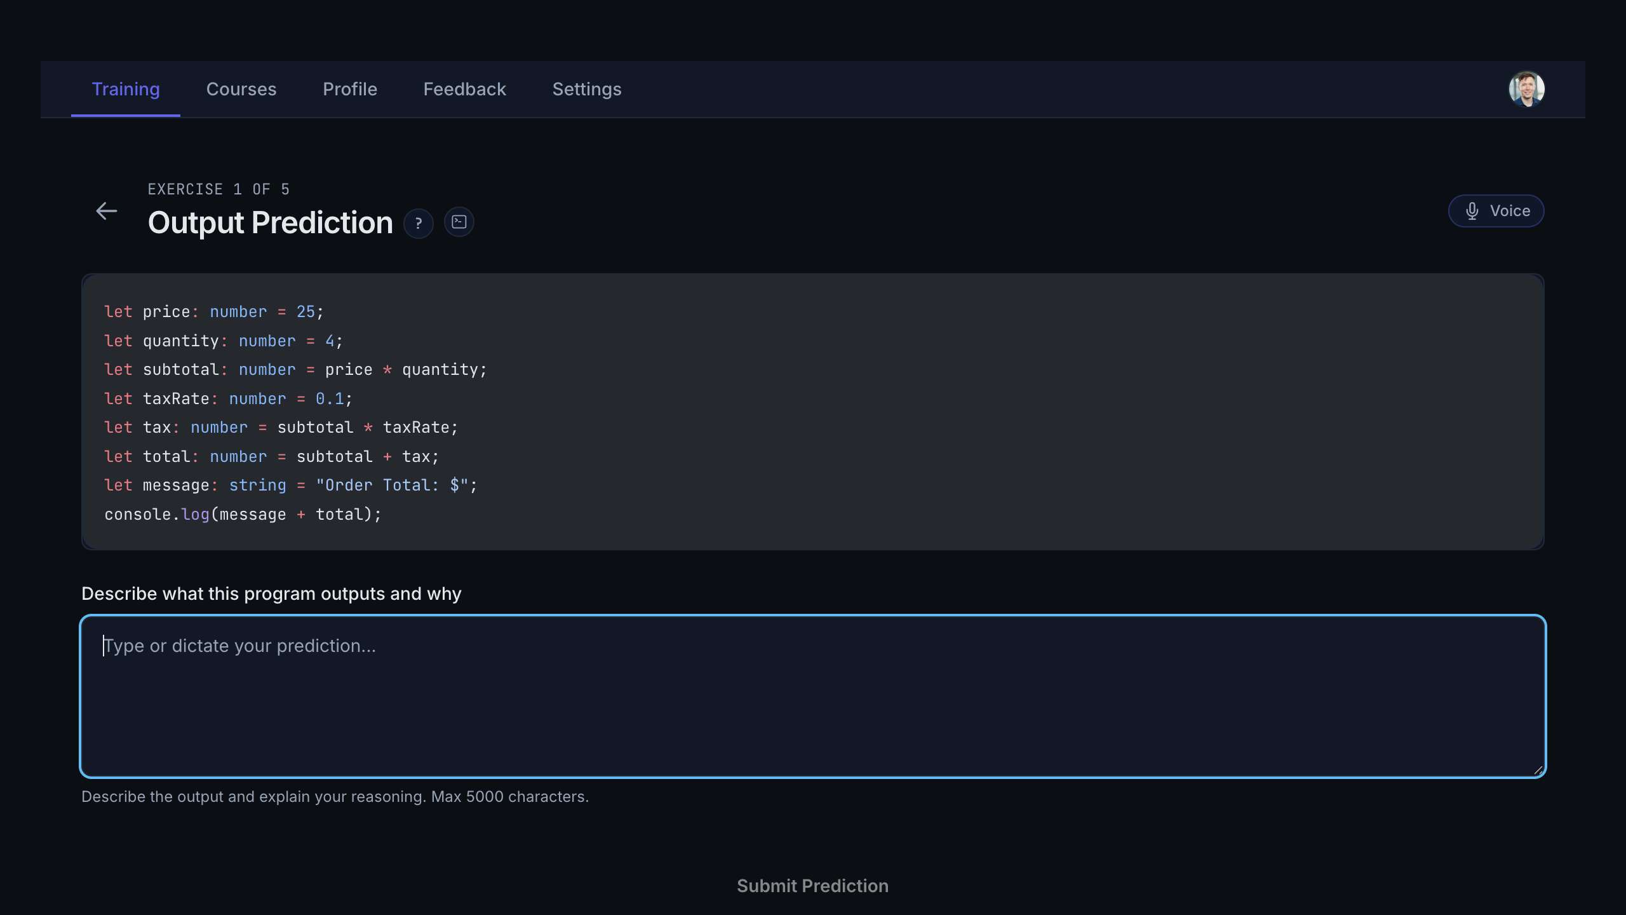The width and height of the screenshot is (1626, 915).
Task: Switch to the Courses tab
Action: (241, 89)
